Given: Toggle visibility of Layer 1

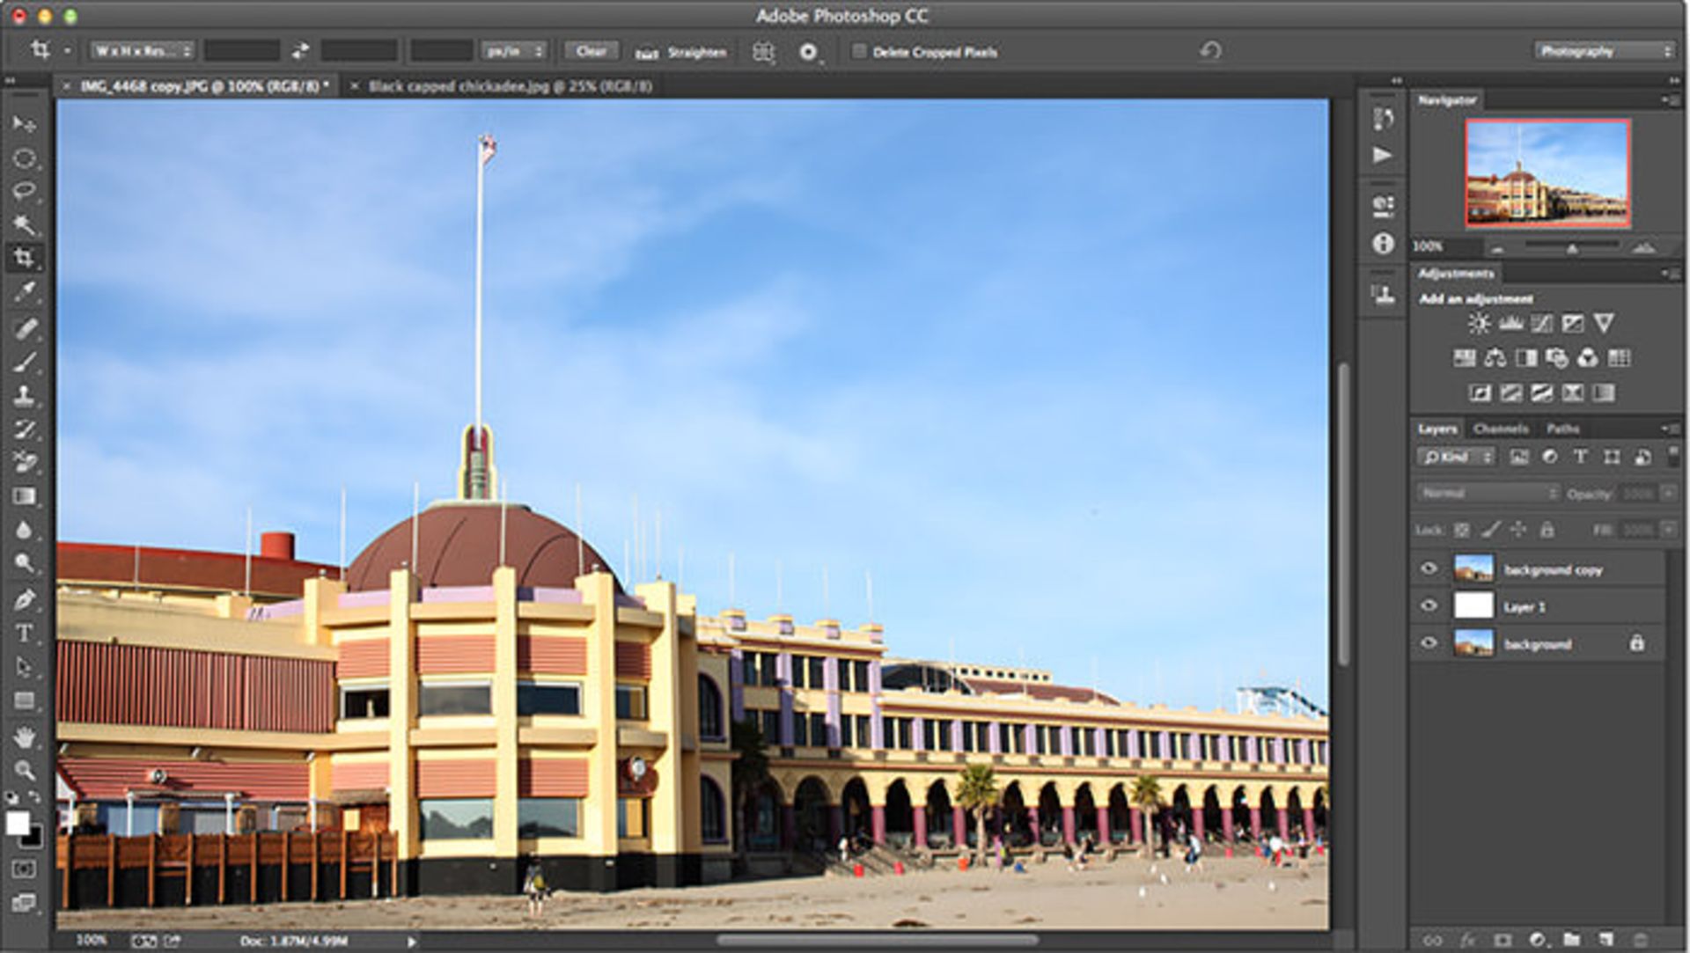Looking at the screenshot, I should click(x=1429, y=606).
